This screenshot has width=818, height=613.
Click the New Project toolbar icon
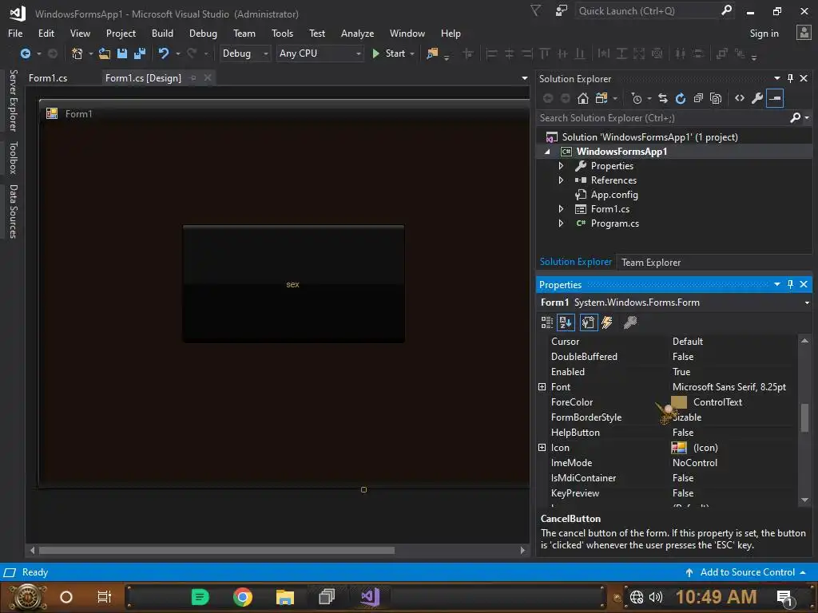[77, 53]
